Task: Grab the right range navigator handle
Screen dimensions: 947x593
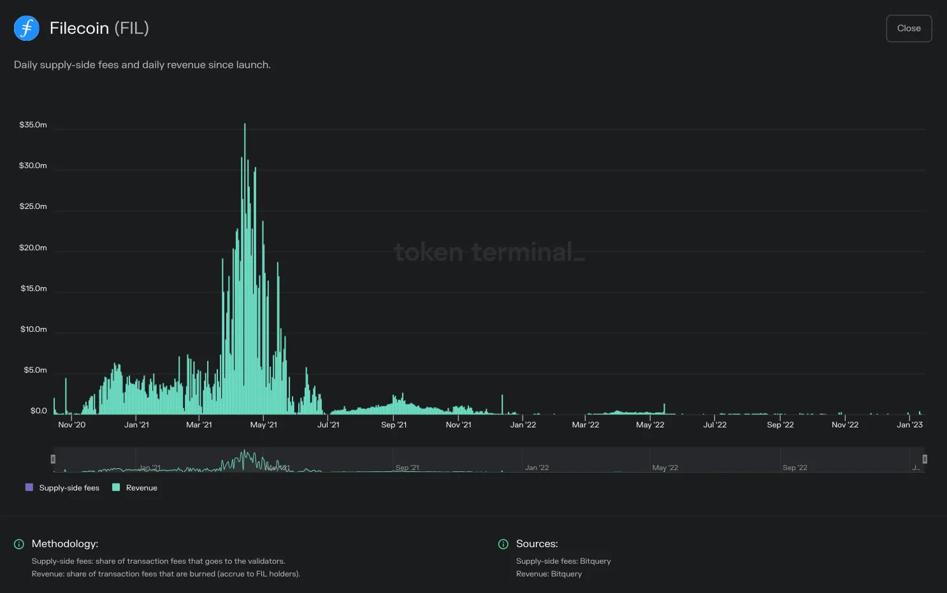Action: click(x=925, y=459)
